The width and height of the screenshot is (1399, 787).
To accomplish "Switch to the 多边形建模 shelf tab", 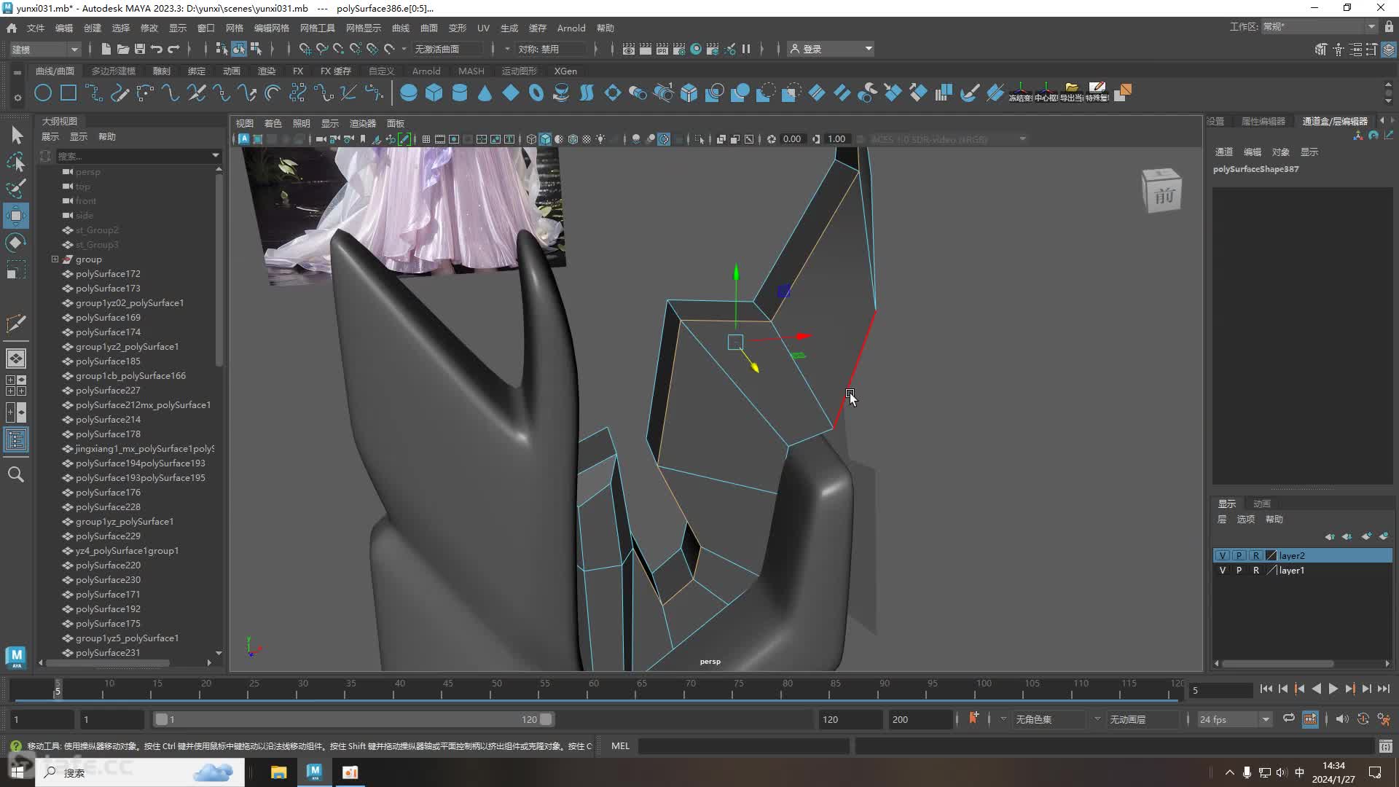I will pos(114,71).
